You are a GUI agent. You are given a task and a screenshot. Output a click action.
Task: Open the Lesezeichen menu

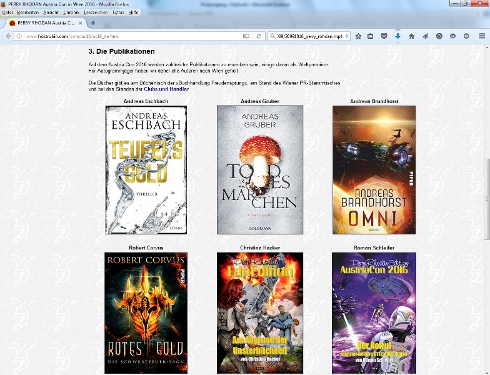[96, 12]
